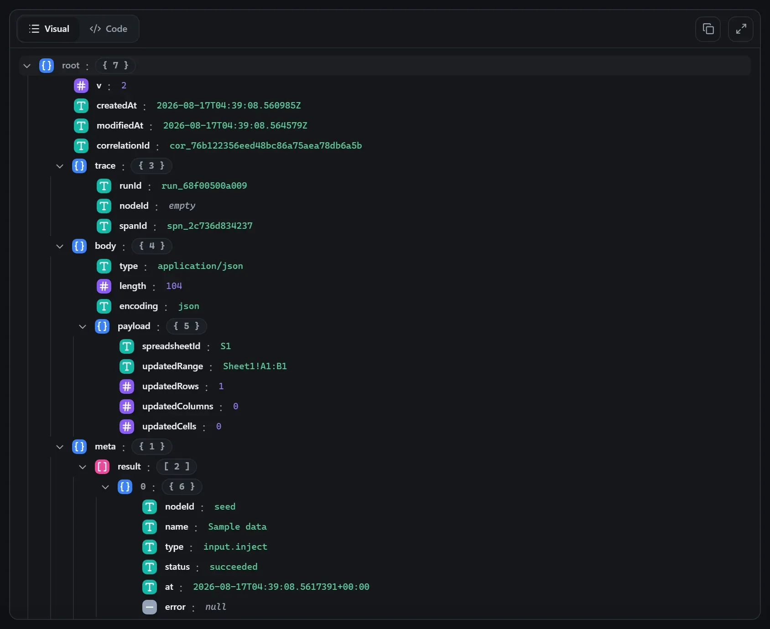Select the at timestamp value
770x629 pixels.
pyautogui.click(x=281, y=587)
